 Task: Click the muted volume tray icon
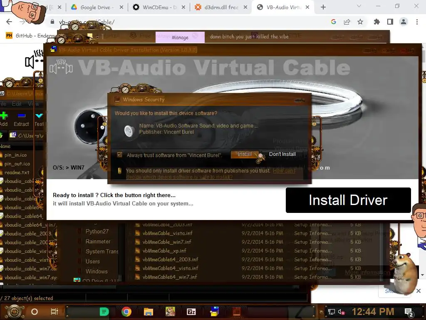coord(342,312)
